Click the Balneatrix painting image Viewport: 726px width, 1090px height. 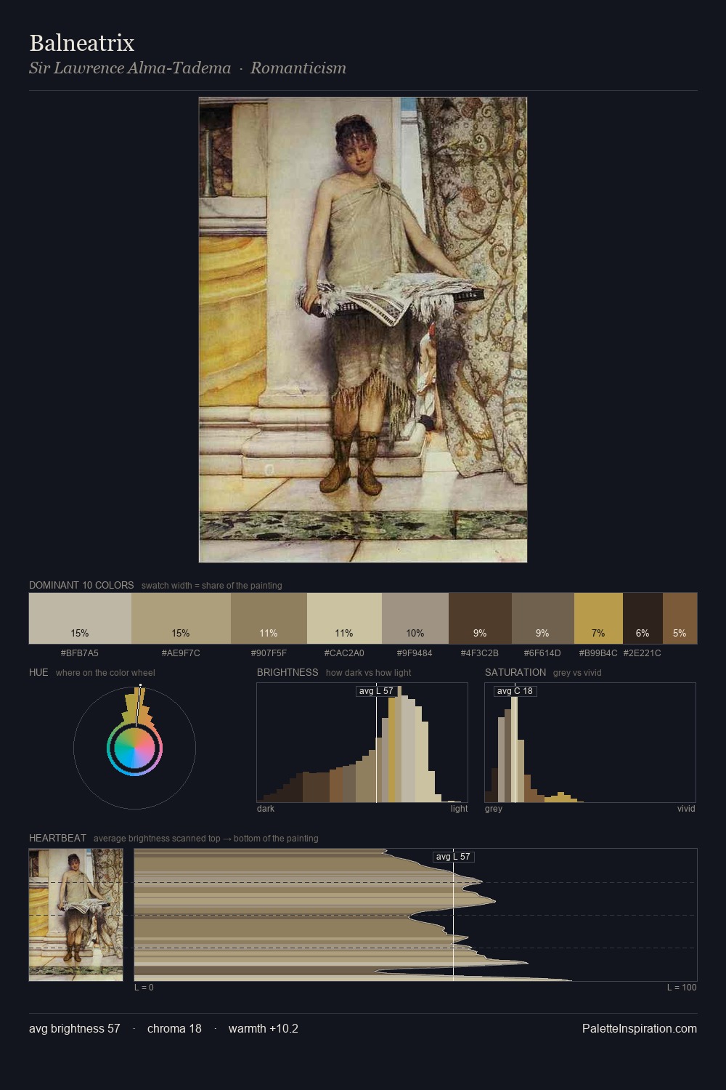[x=363, y=330]
